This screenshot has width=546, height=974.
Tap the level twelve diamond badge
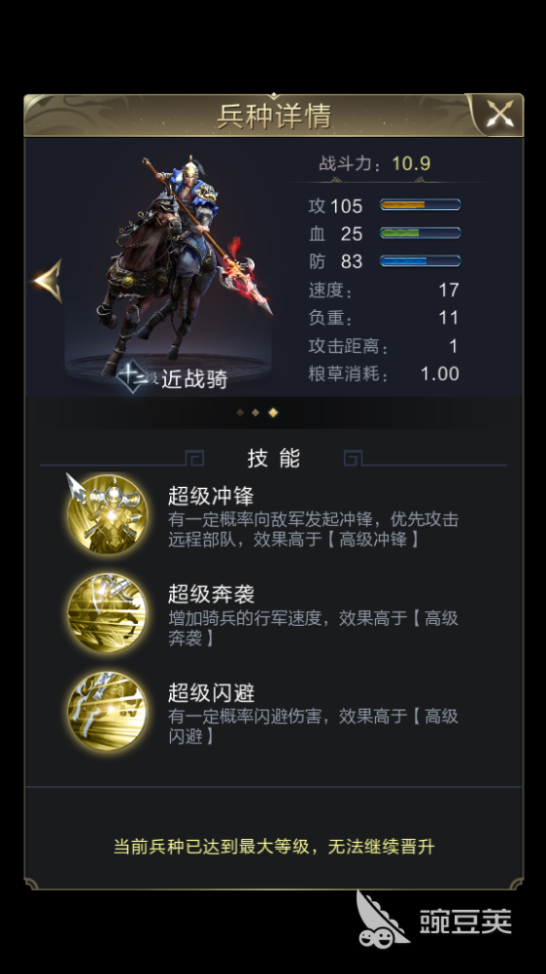[x=133, y=377]
